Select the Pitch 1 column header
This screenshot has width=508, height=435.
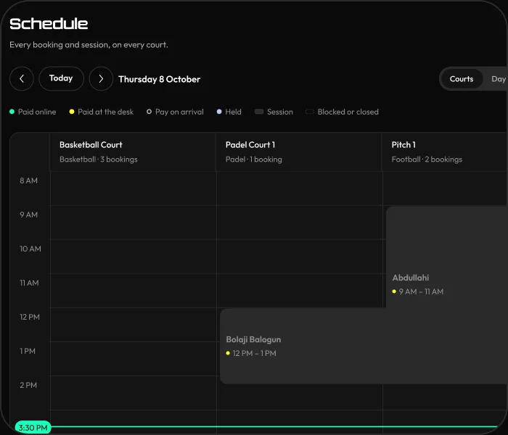pos(445,152)
